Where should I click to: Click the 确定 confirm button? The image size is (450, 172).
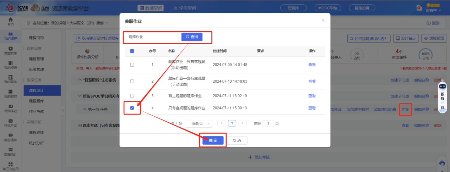(x=213, y=140)
